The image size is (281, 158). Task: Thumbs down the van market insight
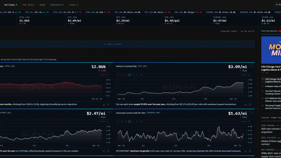[x=108, y=151]
